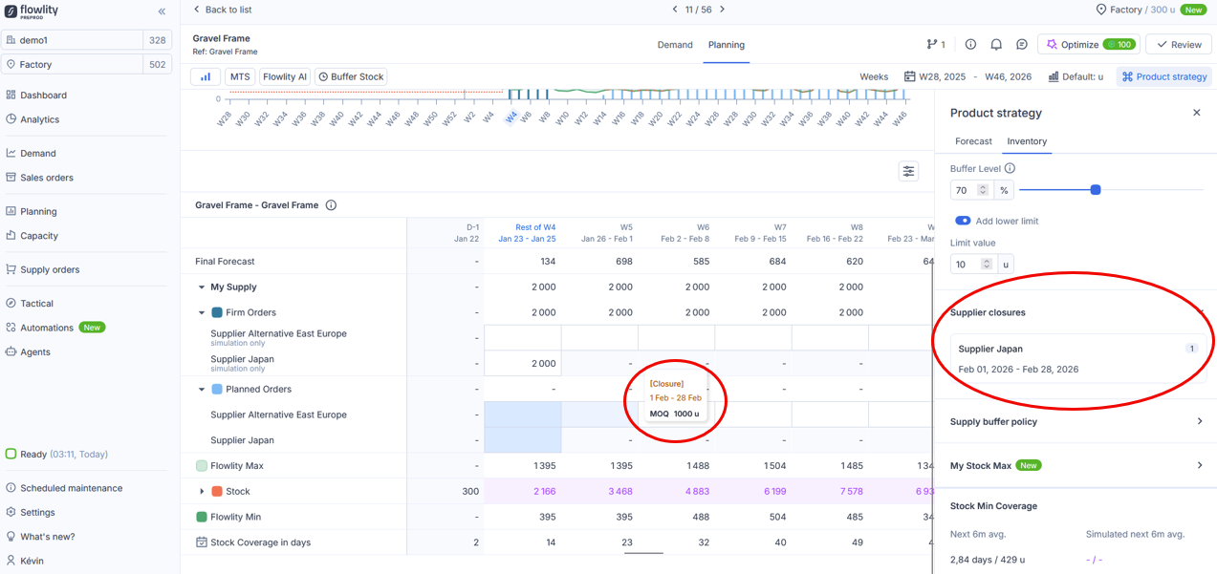Close the Product strategy panel
This screenshot has height=574, width=1217.
pos(1196,113)
